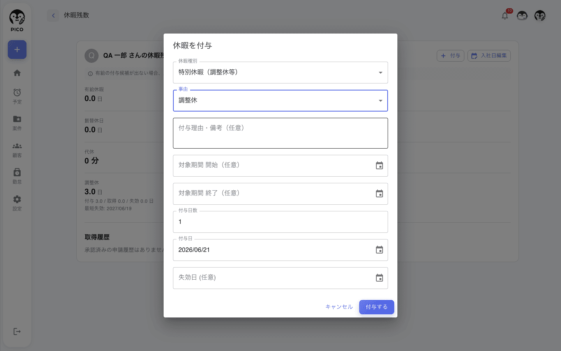Click the 代休 0 分 value

coord(92,161)
